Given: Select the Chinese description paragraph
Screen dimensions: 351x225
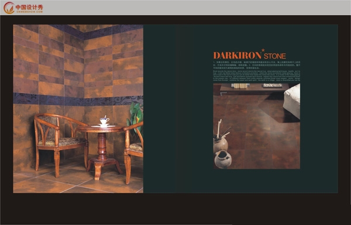Looking at the screenshot, I should 257,65.
